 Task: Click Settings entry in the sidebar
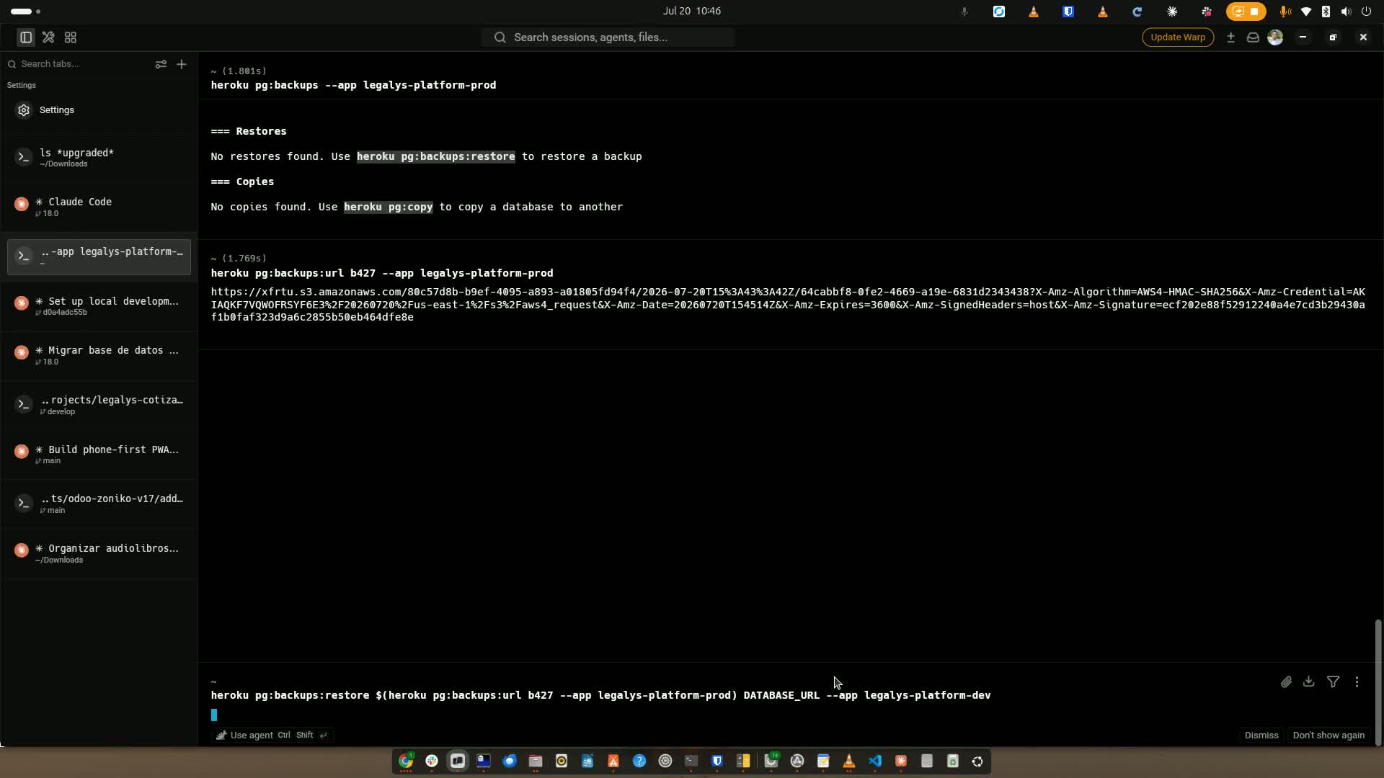(x=99, y=110)
